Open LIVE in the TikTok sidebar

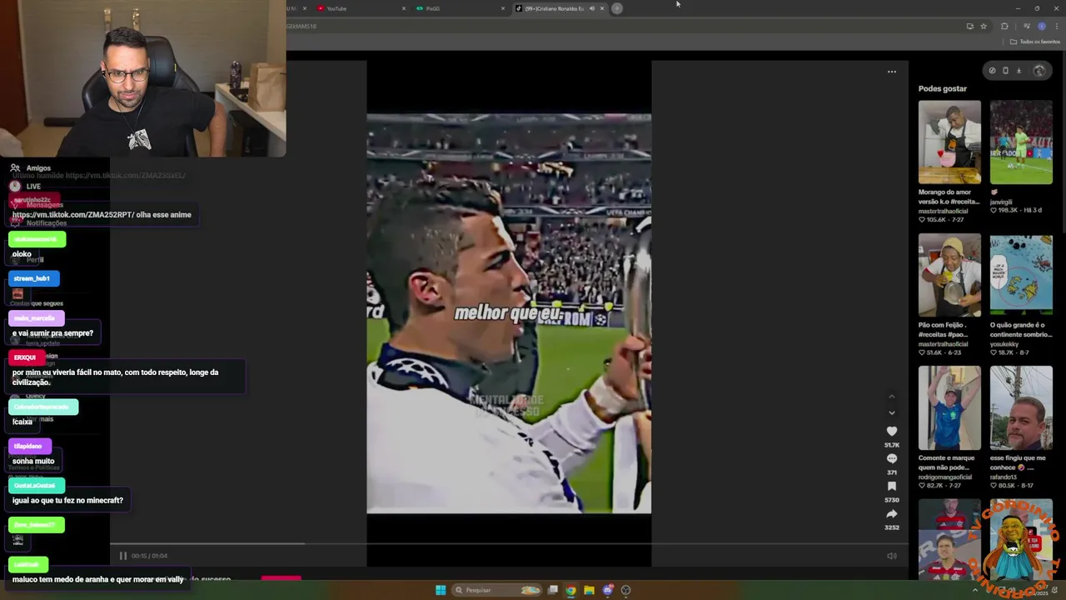(27, 186)
